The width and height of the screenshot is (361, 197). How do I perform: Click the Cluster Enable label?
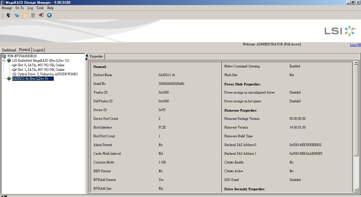coord(234,162)
